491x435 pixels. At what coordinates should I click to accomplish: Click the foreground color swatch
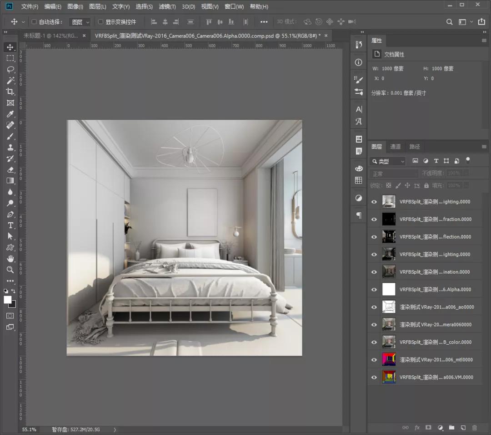(8, 299)
